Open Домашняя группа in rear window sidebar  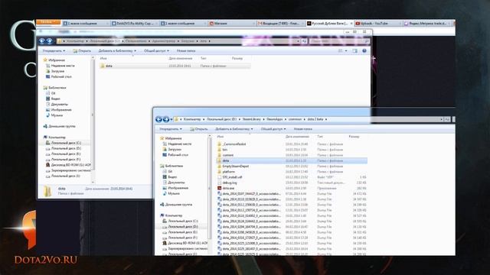point(59,126)
